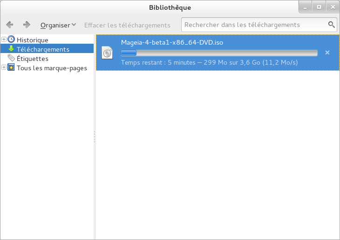The width and height of the screenshot is (340, 240).
Task: Minimize the Bibliothèque window
Action: tap(305, 7)
